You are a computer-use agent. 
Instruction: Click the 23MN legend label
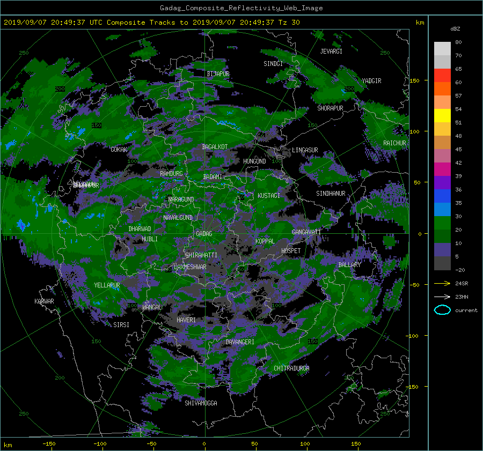[x=462, y=297]
